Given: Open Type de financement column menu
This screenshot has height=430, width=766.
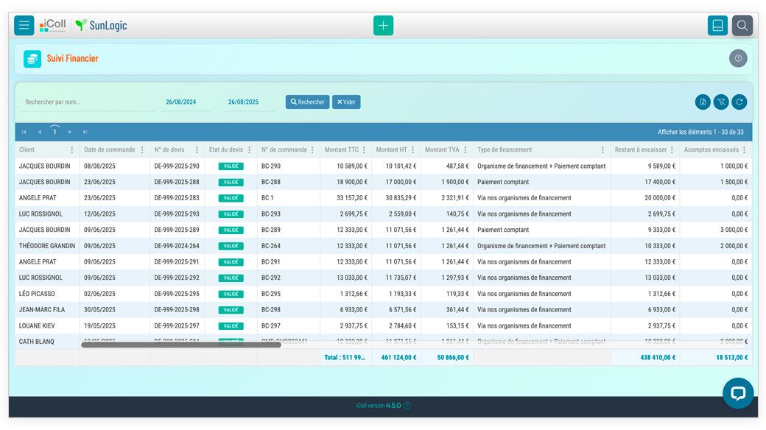Looking at the screenshot, I should point(602,149).
